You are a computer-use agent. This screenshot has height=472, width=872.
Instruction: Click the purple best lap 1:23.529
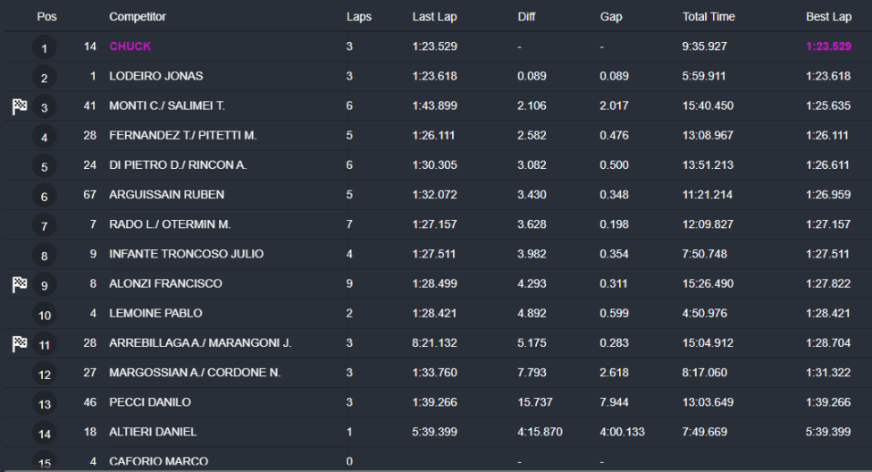828,46
